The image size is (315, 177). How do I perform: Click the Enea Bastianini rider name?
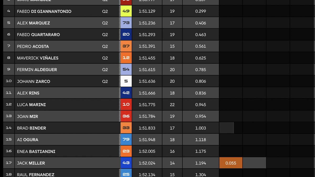(x=36, y=151)
